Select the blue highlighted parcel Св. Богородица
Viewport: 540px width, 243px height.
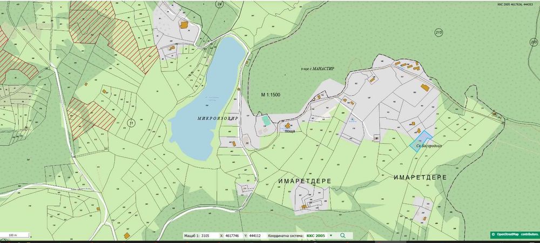click(x=421, y=141)
